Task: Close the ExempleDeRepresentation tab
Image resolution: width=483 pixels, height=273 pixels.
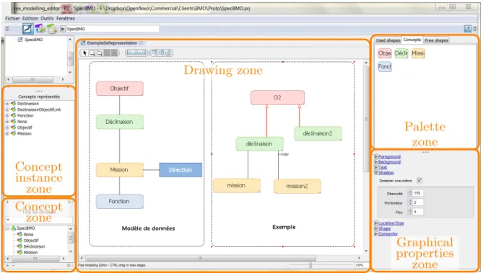Action: point(142,43)
